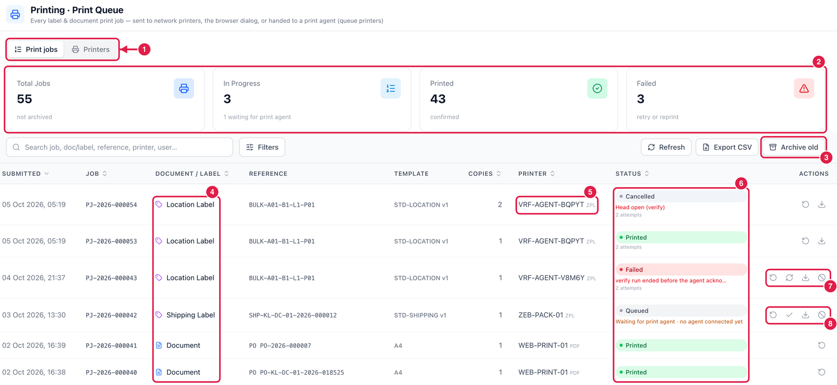Click the green check icon in the Printed card

tap(597, 88)
